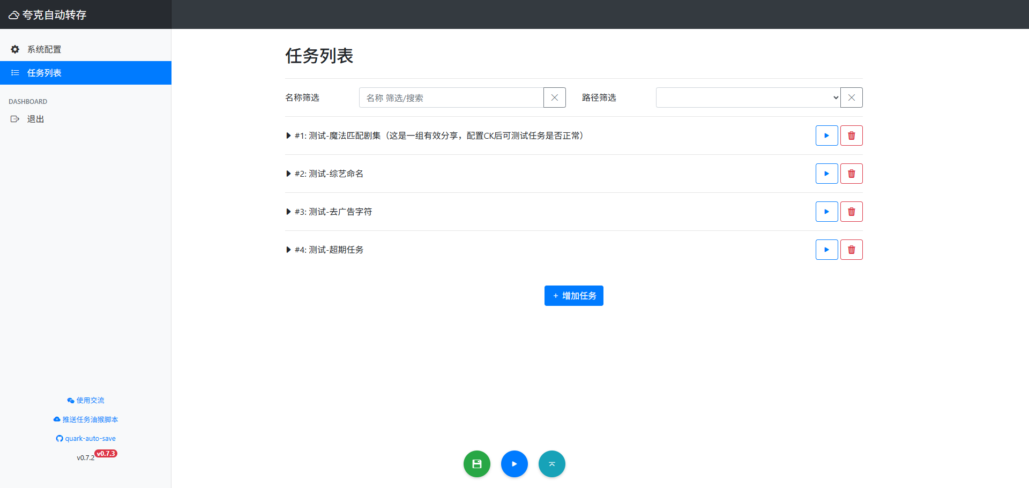Click the 名称 筛选/搜索 input field
1029x488 pixels.
451,97
